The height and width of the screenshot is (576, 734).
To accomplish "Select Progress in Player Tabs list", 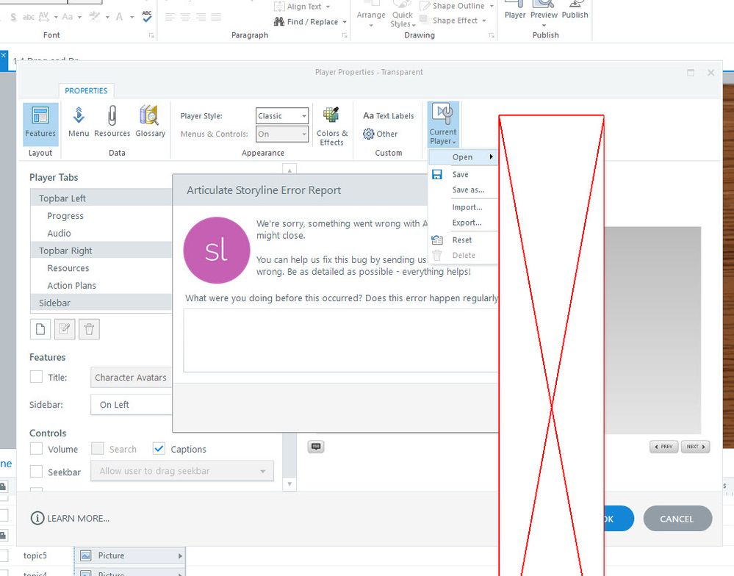I will 101,216.
